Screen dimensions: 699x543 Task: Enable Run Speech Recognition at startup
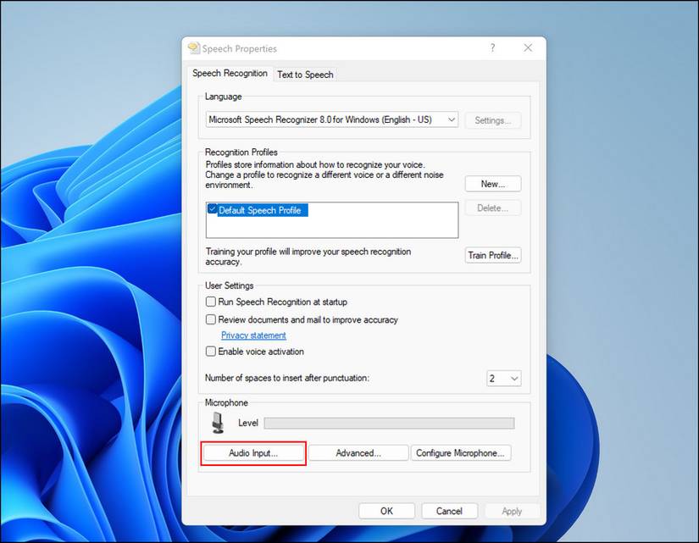click(210, 302)
